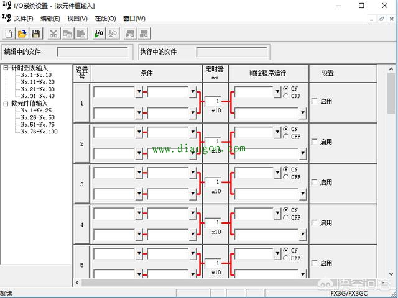Tick the 启用 checkbox in row 3

(314, 183)
